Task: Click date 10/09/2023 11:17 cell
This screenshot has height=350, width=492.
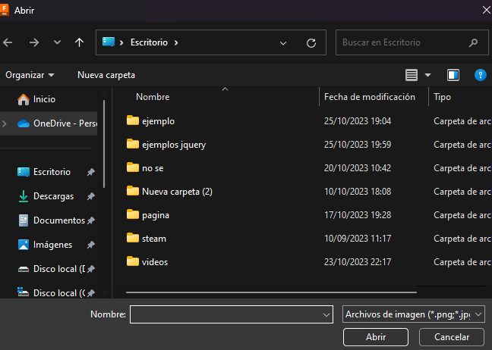Action: [x=358, y=239]
